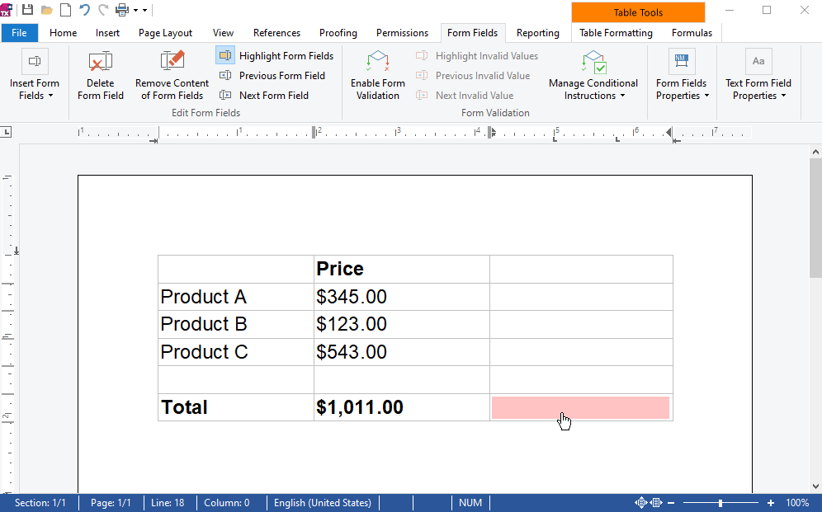Click the Total label cell
The image size is (822, 512).
[236, 407]
